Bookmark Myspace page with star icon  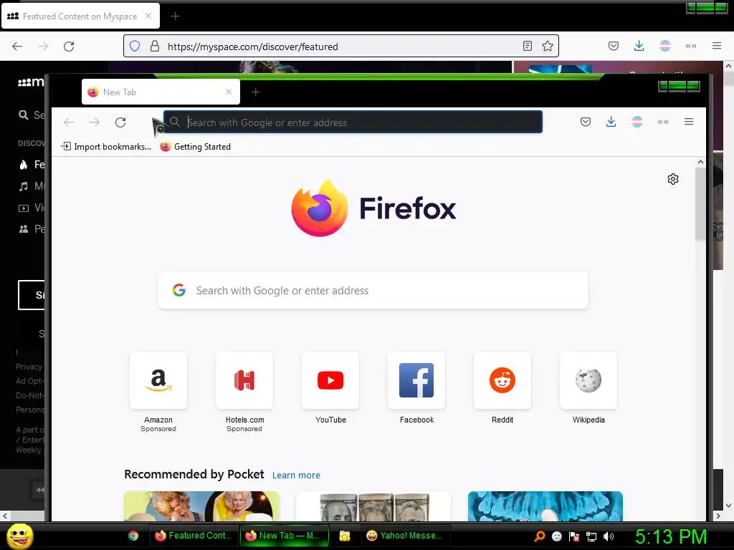[547, 46]
